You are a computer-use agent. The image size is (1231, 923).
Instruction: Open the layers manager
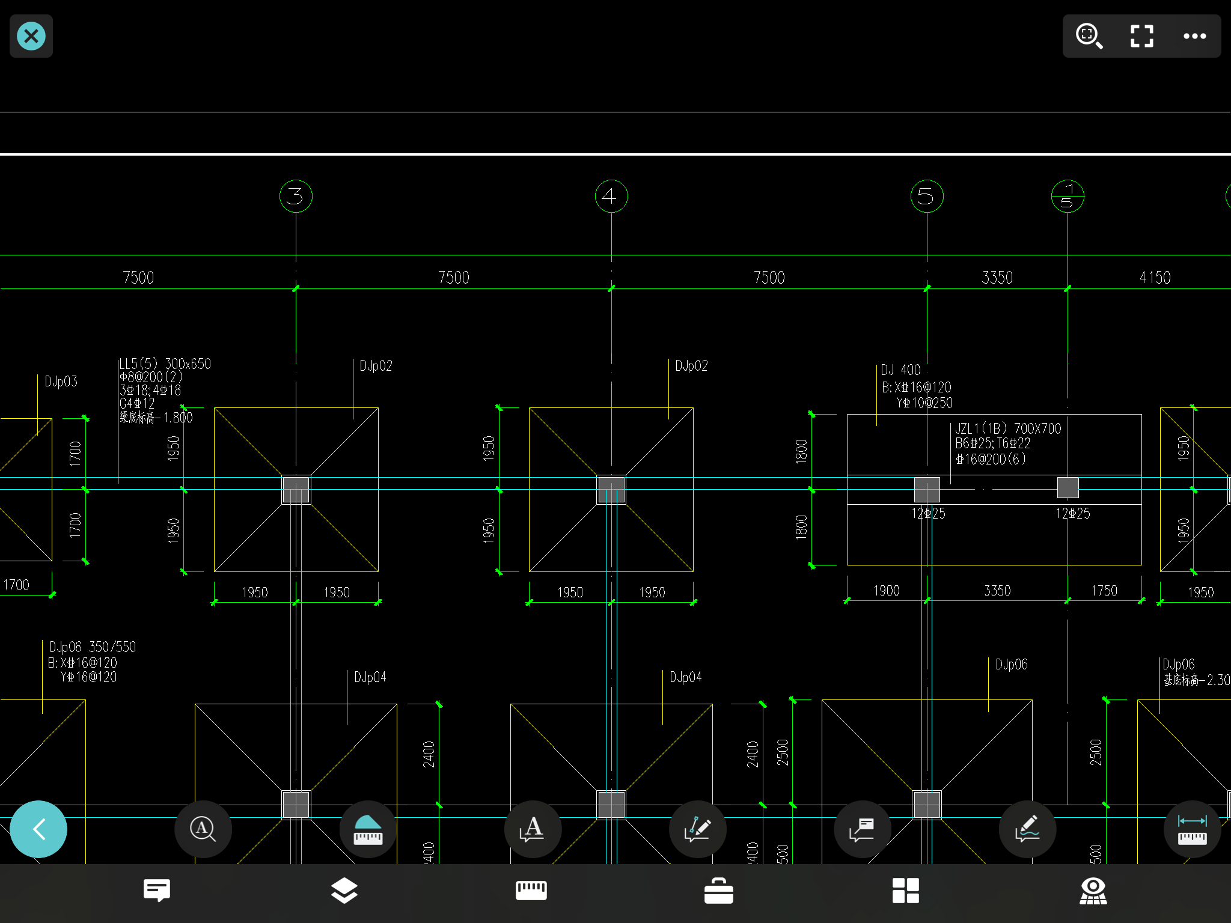[344, 891]
